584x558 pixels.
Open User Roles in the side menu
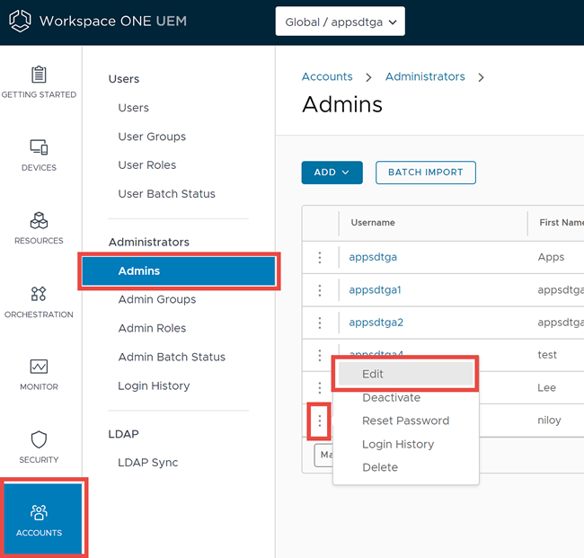coord(147,165)
